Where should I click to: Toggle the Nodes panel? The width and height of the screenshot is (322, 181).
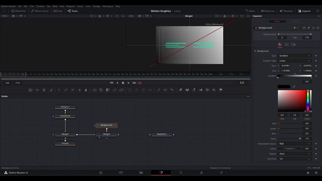coord(72,11)
